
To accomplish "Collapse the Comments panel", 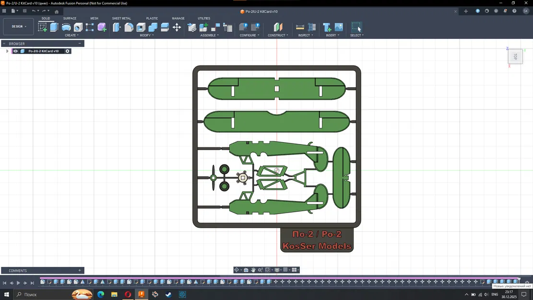I will pos(79,270).
